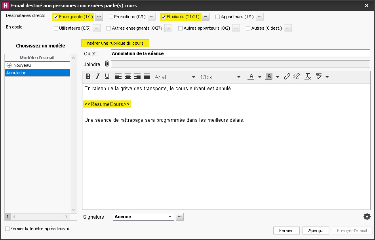Viewport: 375px width, 240px height.
Task: Click the line 'Une séance de rattrapage…'
Action: 164,120
